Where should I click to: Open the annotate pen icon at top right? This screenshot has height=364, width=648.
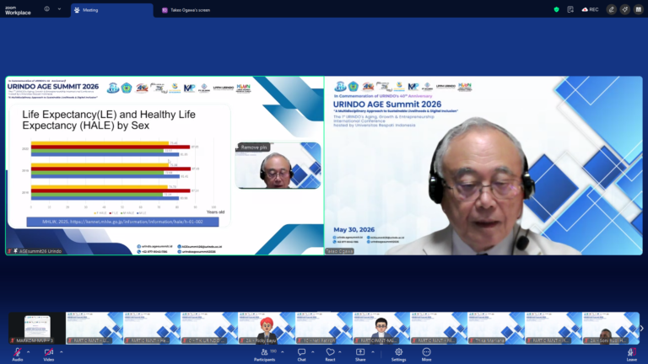(x=611, y=9)
